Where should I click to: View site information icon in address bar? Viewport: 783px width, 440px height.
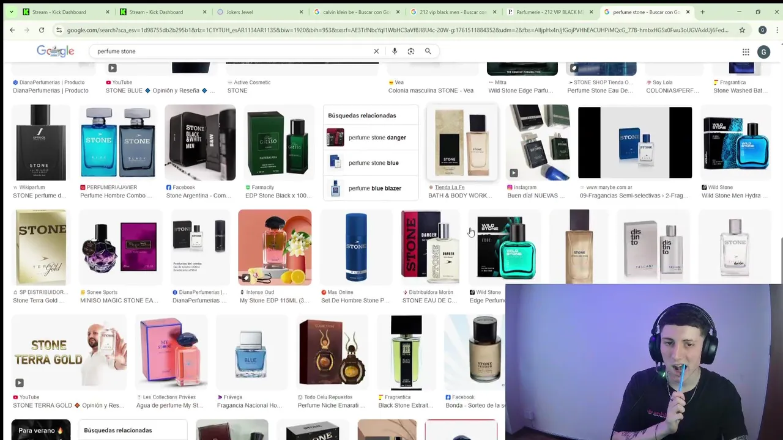tap(59, 30)
